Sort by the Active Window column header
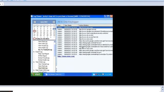Image resolution: width=164 pixels, height=92 pixels. (96, 25)
